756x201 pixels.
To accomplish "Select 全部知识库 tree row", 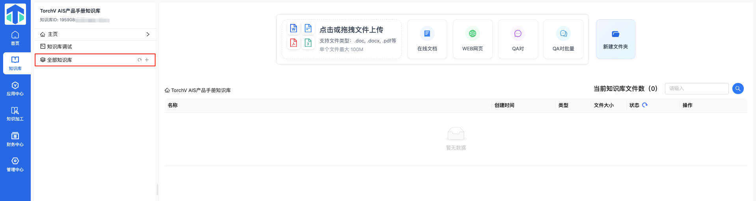I will pos(95,60).
